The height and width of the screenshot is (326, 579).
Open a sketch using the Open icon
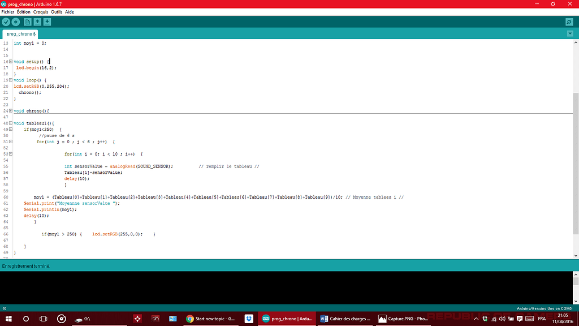(x=37, y=22)
